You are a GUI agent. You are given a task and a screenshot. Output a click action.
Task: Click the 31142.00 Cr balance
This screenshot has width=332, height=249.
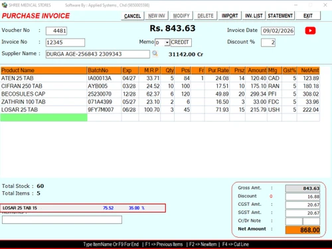click(186, 54)
